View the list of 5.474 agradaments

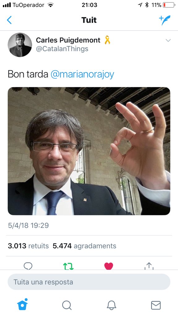click(x=84, y=246)
